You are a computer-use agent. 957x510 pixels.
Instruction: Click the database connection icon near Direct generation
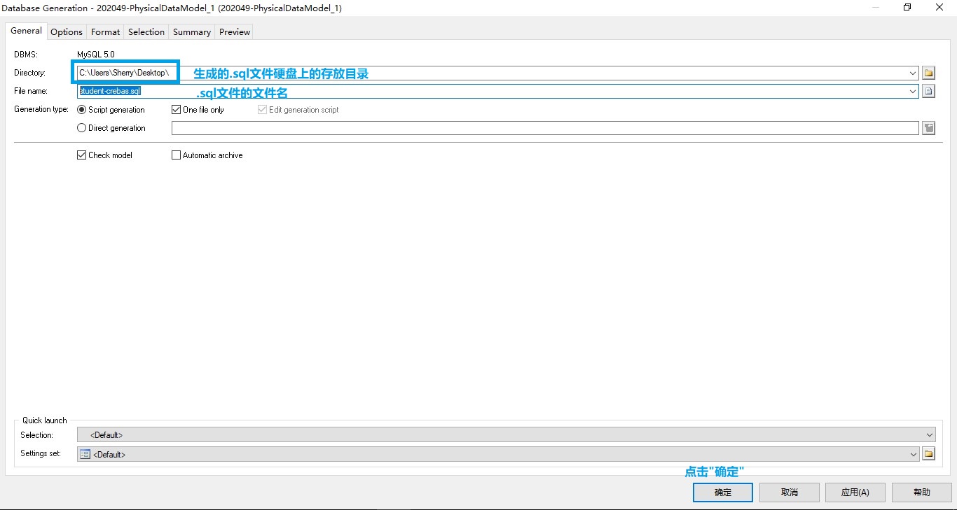pos(928,127)
